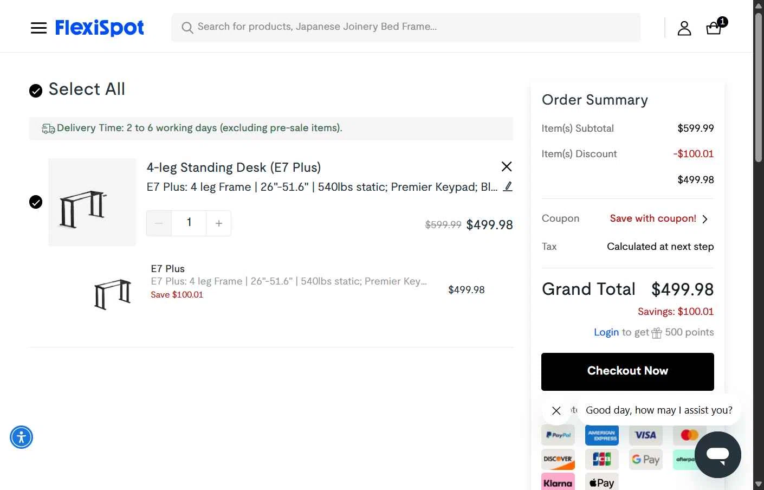Open the hamburger navigation menu
Screen dimensions: 764x490
(38, 28)
